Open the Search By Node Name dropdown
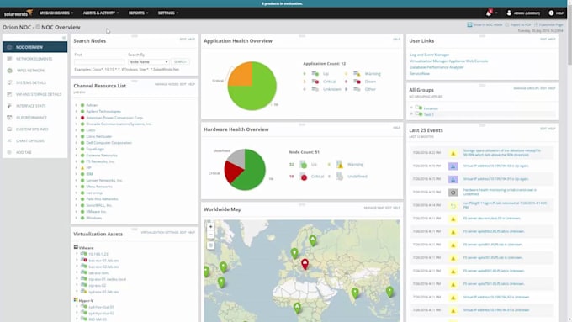This screenshot has height=322, width=572. pos(148,62)
